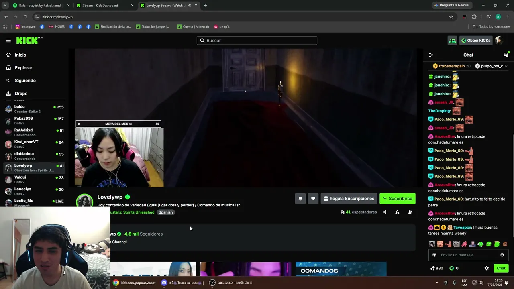This screenshot has height=289, width=514.
Task: Open Valqui's channel in the sidebar
Action: click(x=34, y=179)
